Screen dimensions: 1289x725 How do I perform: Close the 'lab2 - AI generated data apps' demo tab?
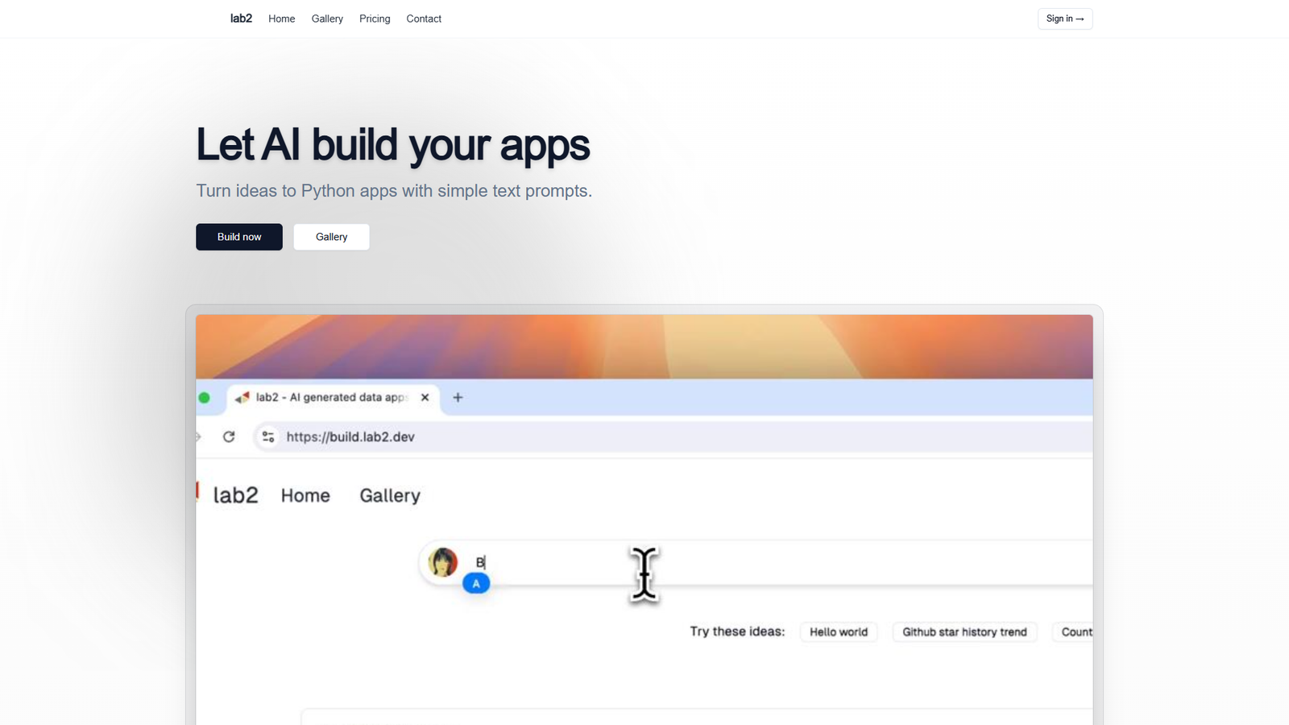point(425,397)
